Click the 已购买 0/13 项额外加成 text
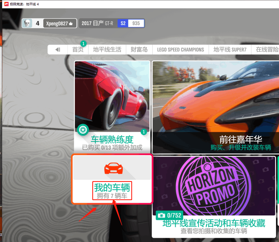Screen dimensions: 279x242 click(x=112, y=148)
